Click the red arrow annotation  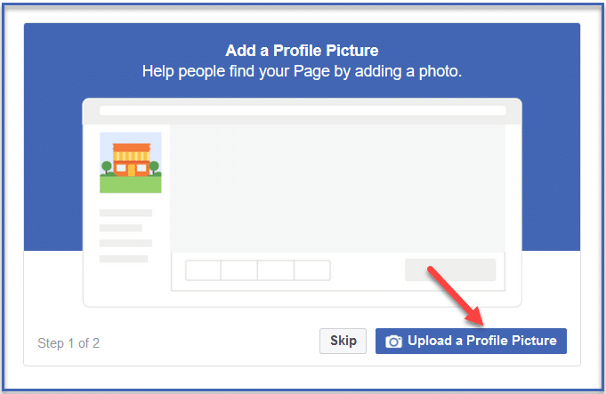453,292
